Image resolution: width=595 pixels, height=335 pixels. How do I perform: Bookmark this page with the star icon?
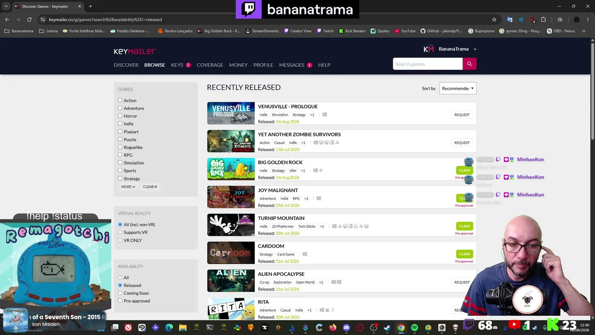[494, 20]
